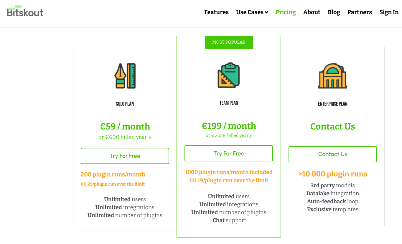Click Try For Free under Team Plan

click(x=229, y=153)
